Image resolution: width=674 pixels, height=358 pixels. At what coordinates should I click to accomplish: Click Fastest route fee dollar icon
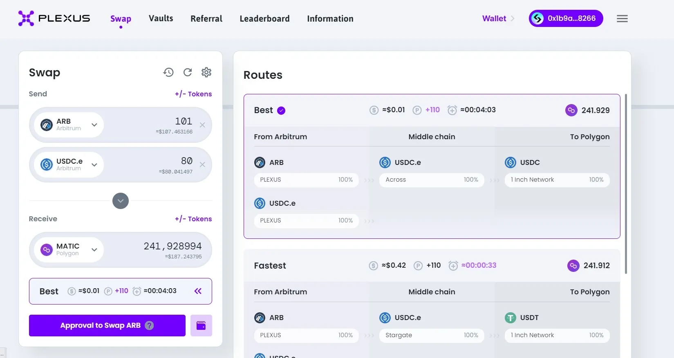pyautogui.click(x=373, y=266)
